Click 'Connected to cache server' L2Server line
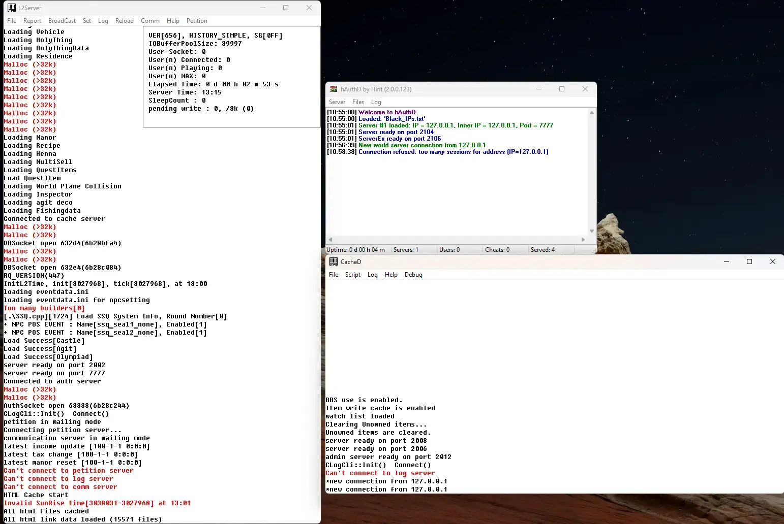This screenshot has width=784, height=524. (54, 219)
